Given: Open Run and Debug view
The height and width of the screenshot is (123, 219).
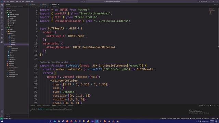Looking at the screenshot, I should pos(2,17).
